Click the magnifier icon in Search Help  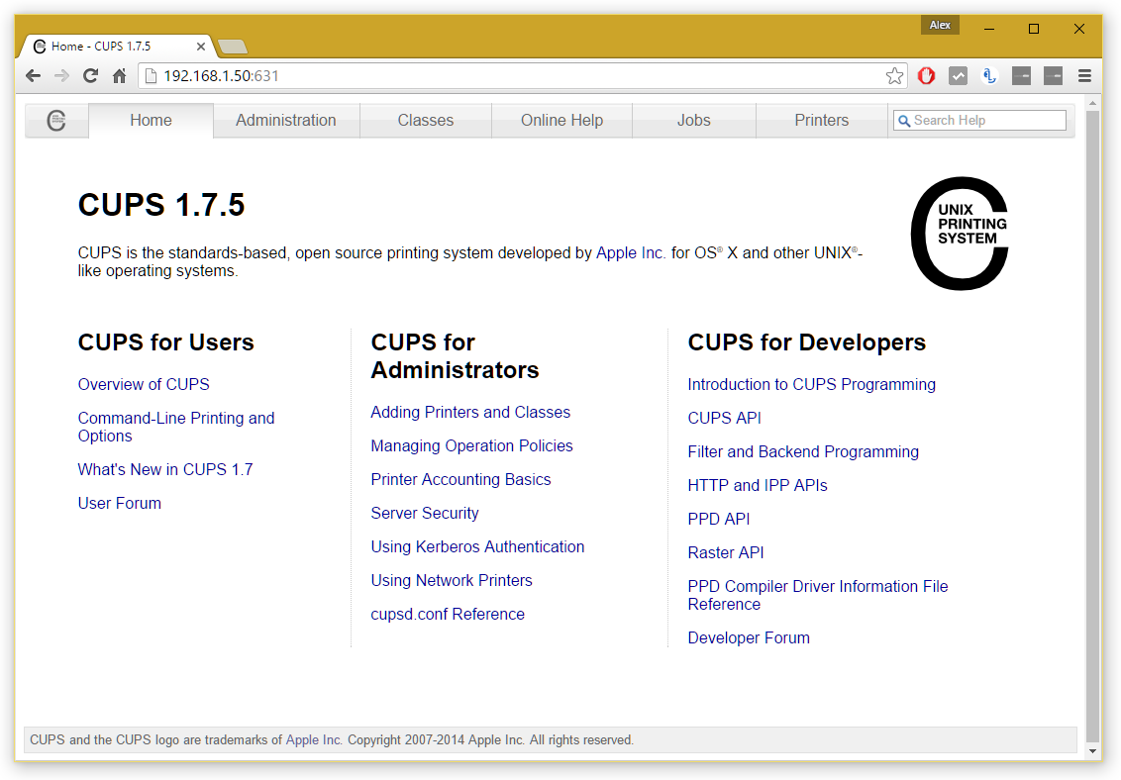(904, 121)
